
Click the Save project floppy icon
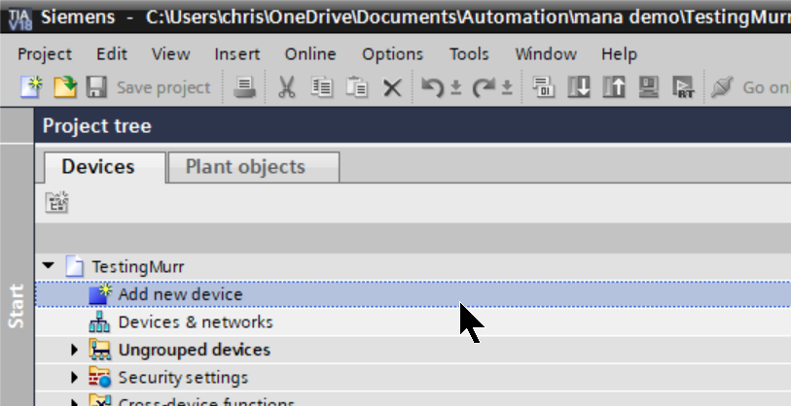point(96,87)
